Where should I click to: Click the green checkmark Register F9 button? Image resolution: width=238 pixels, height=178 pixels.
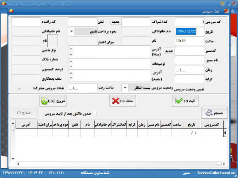pyautogui.click(x=185, y=101)
